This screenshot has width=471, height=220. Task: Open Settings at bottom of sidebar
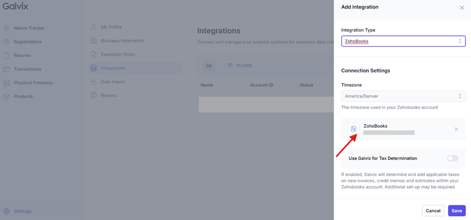23,211
